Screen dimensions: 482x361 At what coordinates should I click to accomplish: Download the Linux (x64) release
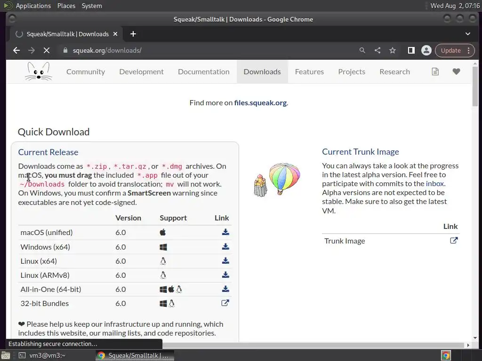pyautogui.click(x=225, y=260)
